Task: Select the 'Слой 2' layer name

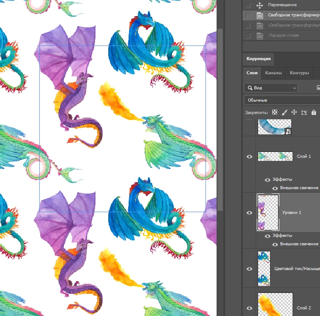Action: point(304,308)
